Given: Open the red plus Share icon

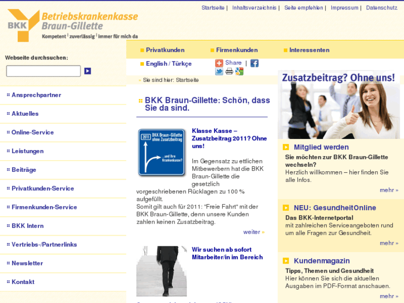Looking at the screenshot, I should [219, 63].
